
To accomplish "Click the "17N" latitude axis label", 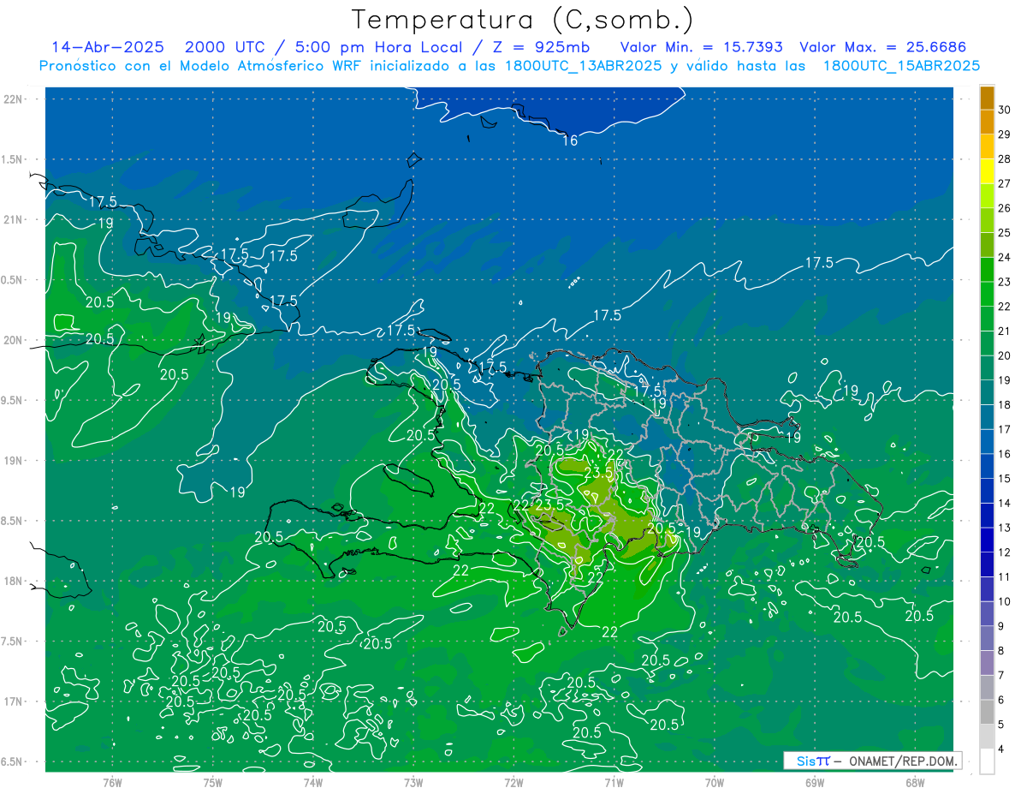I will pyautogui.click(x=14, y=701).
